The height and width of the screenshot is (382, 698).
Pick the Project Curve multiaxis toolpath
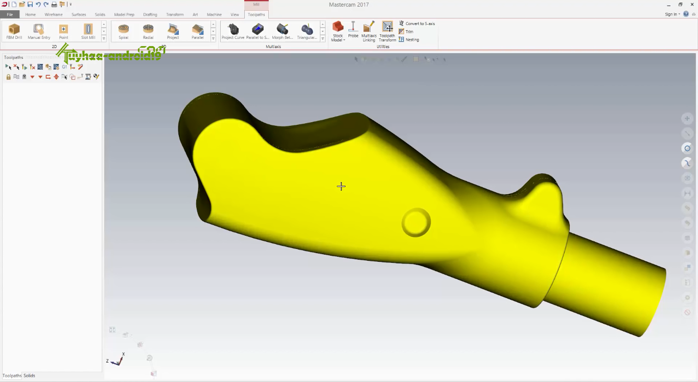click(233, 32)
